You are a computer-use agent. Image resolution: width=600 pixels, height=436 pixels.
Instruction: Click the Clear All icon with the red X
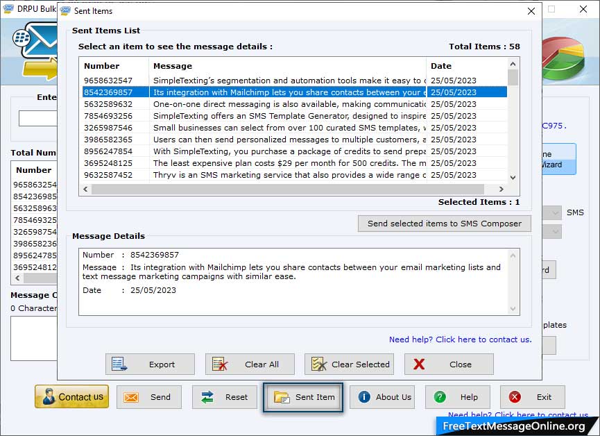click(220, 364)
